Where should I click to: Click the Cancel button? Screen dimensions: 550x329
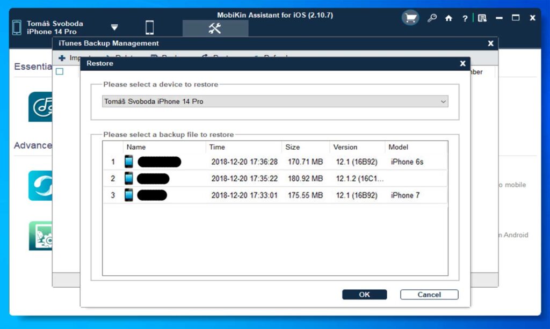(429, 295)
